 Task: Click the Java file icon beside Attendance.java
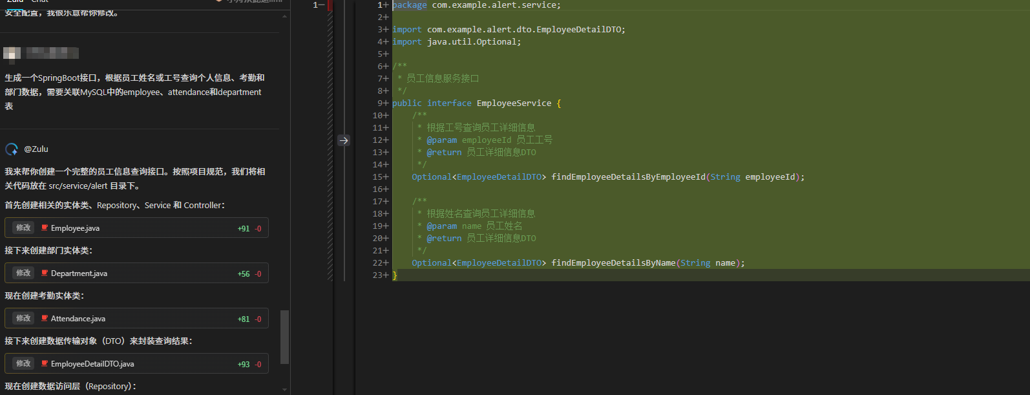point(45,319)
